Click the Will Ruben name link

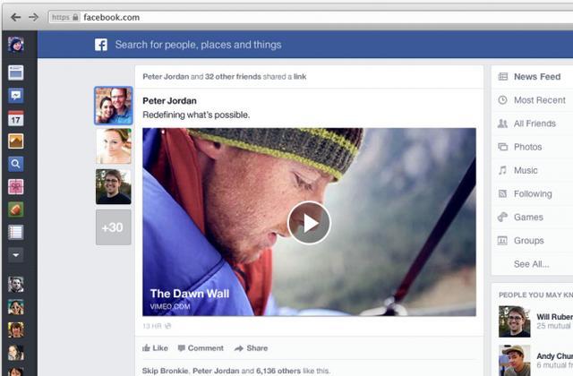click(x=555, y=316)
